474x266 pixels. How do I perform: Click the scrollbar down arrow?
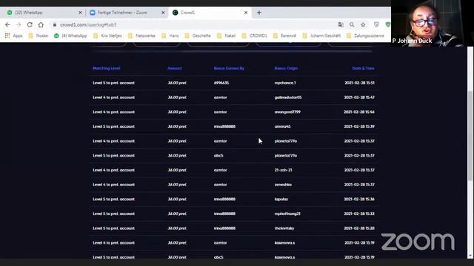(470, 256)
